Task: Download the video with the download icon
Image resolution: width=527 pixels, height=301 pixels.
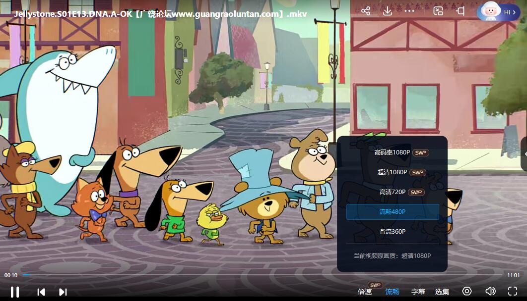Action: tap(388, 11)
